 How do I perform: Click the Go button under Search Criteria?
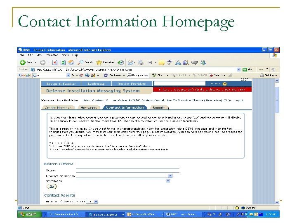tap(52, 186)
